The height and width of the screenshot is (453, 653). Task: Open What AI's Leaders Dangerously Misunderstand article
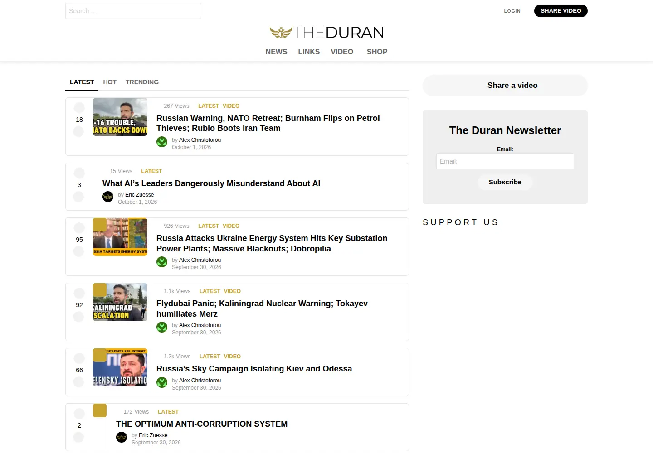211,183
